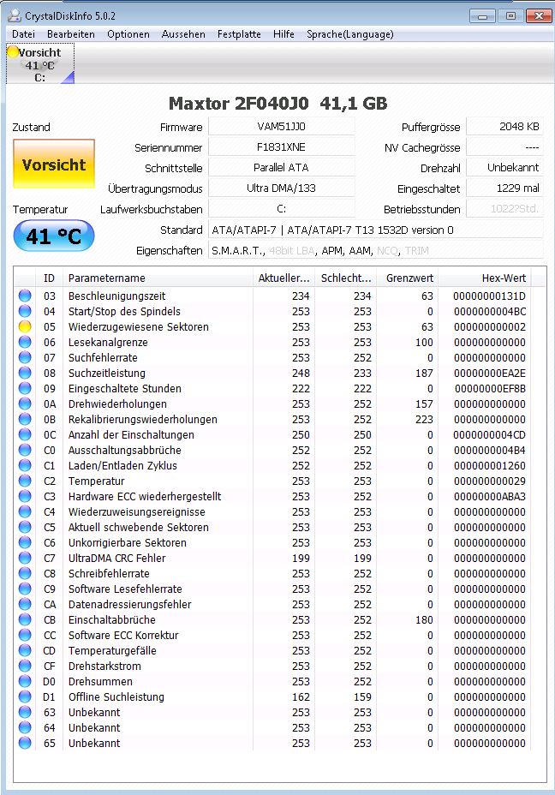The image size is (555, 795).
Task: Click the Firmware field VAM51JJ0
Action: click(281, 127)
